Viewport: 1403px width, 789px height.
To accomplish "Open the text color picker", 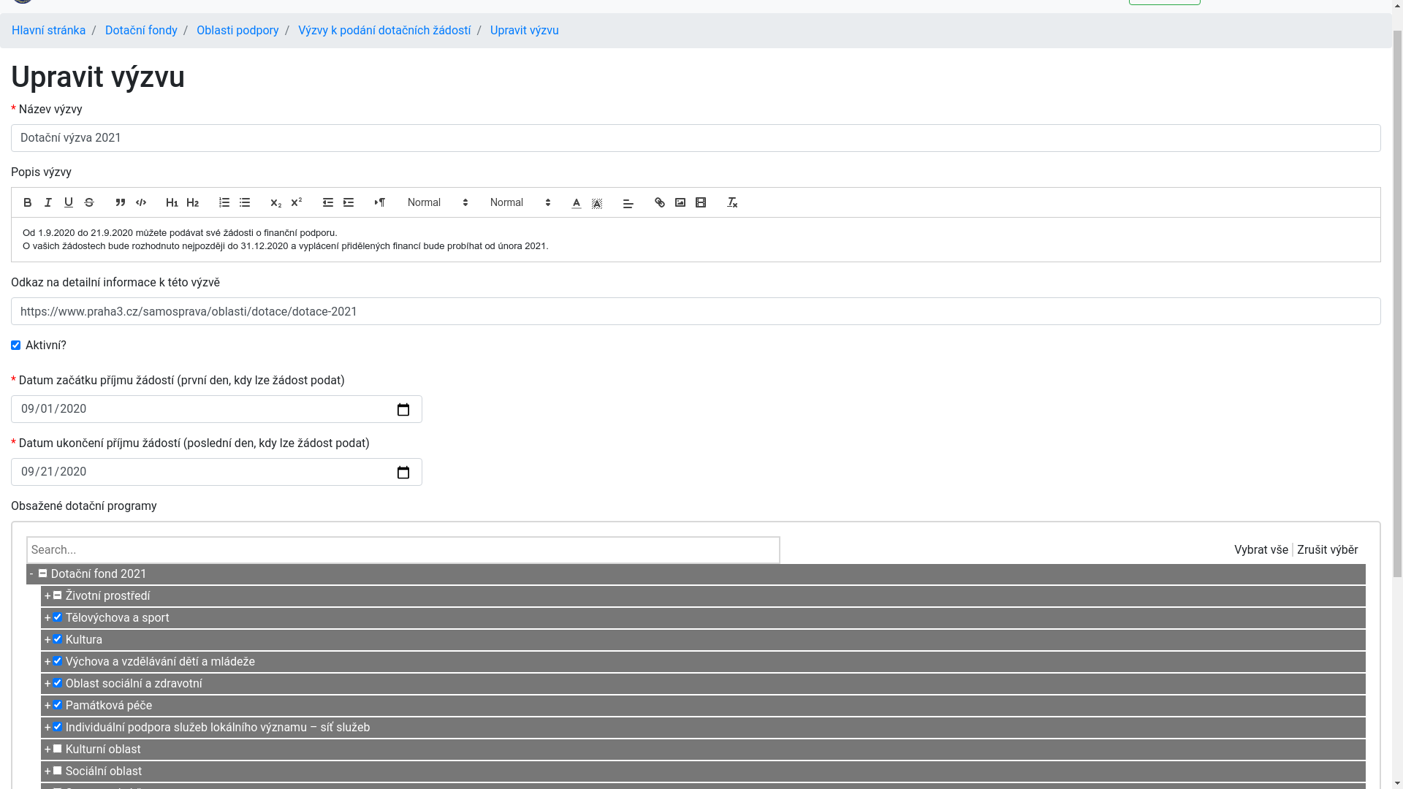I will [577, 203].
